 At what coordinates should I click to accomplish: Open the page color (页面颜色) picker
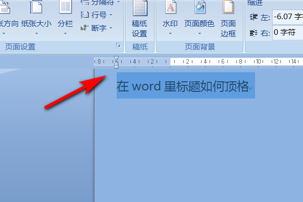[x=199, y=18]
